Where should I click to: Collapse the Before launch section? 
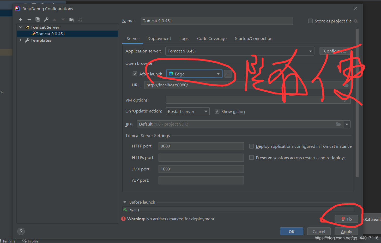pyautogui.click(x=125, y=202)
